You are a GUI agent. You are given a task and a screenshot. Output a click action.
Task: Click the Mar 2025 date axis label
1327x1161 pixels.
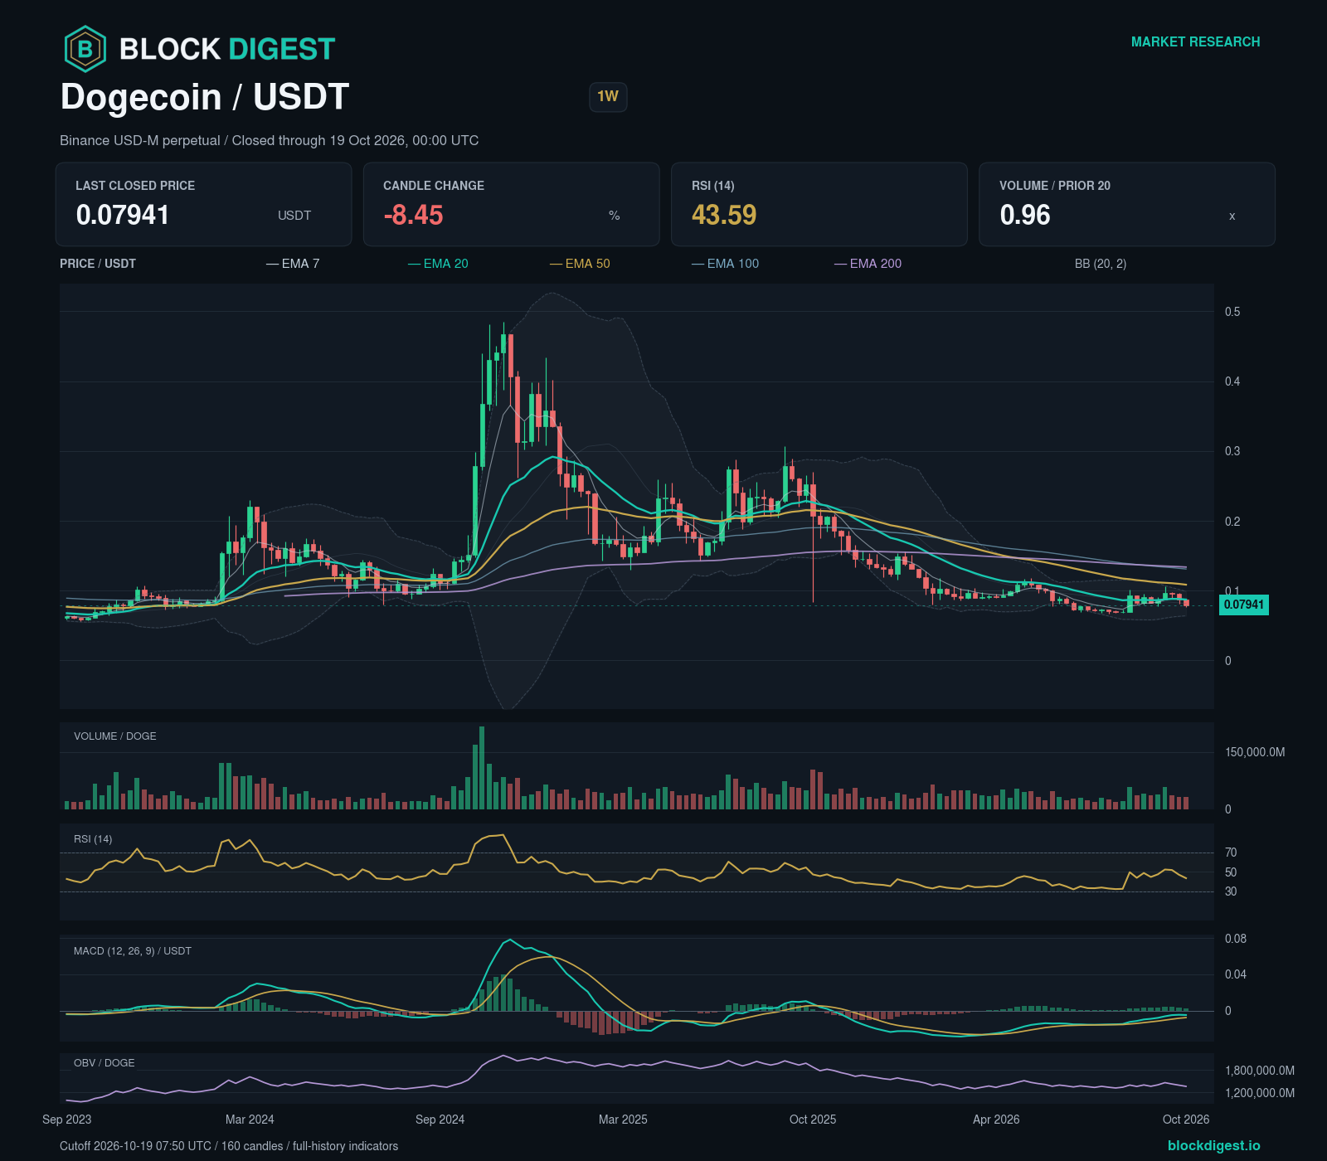(x=623, y=1120)
